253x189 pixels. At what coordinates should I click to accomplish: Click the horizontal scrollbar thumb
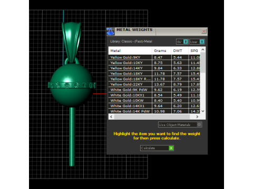tap(152, 117)
